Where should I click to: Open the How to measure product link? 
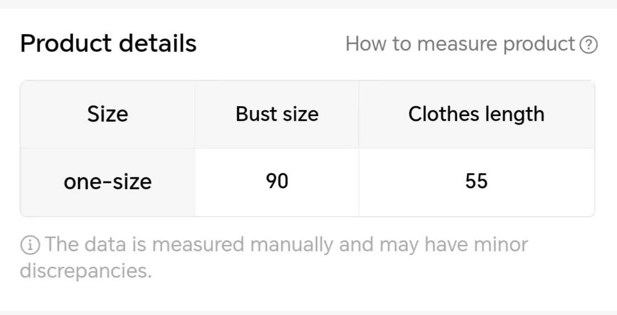pos(471,43)
